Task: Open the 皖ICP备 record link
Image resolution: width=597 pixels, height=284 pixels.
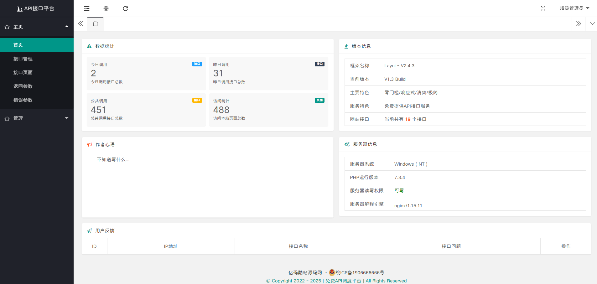Action: pyautogui.click(x=359, y=273)
